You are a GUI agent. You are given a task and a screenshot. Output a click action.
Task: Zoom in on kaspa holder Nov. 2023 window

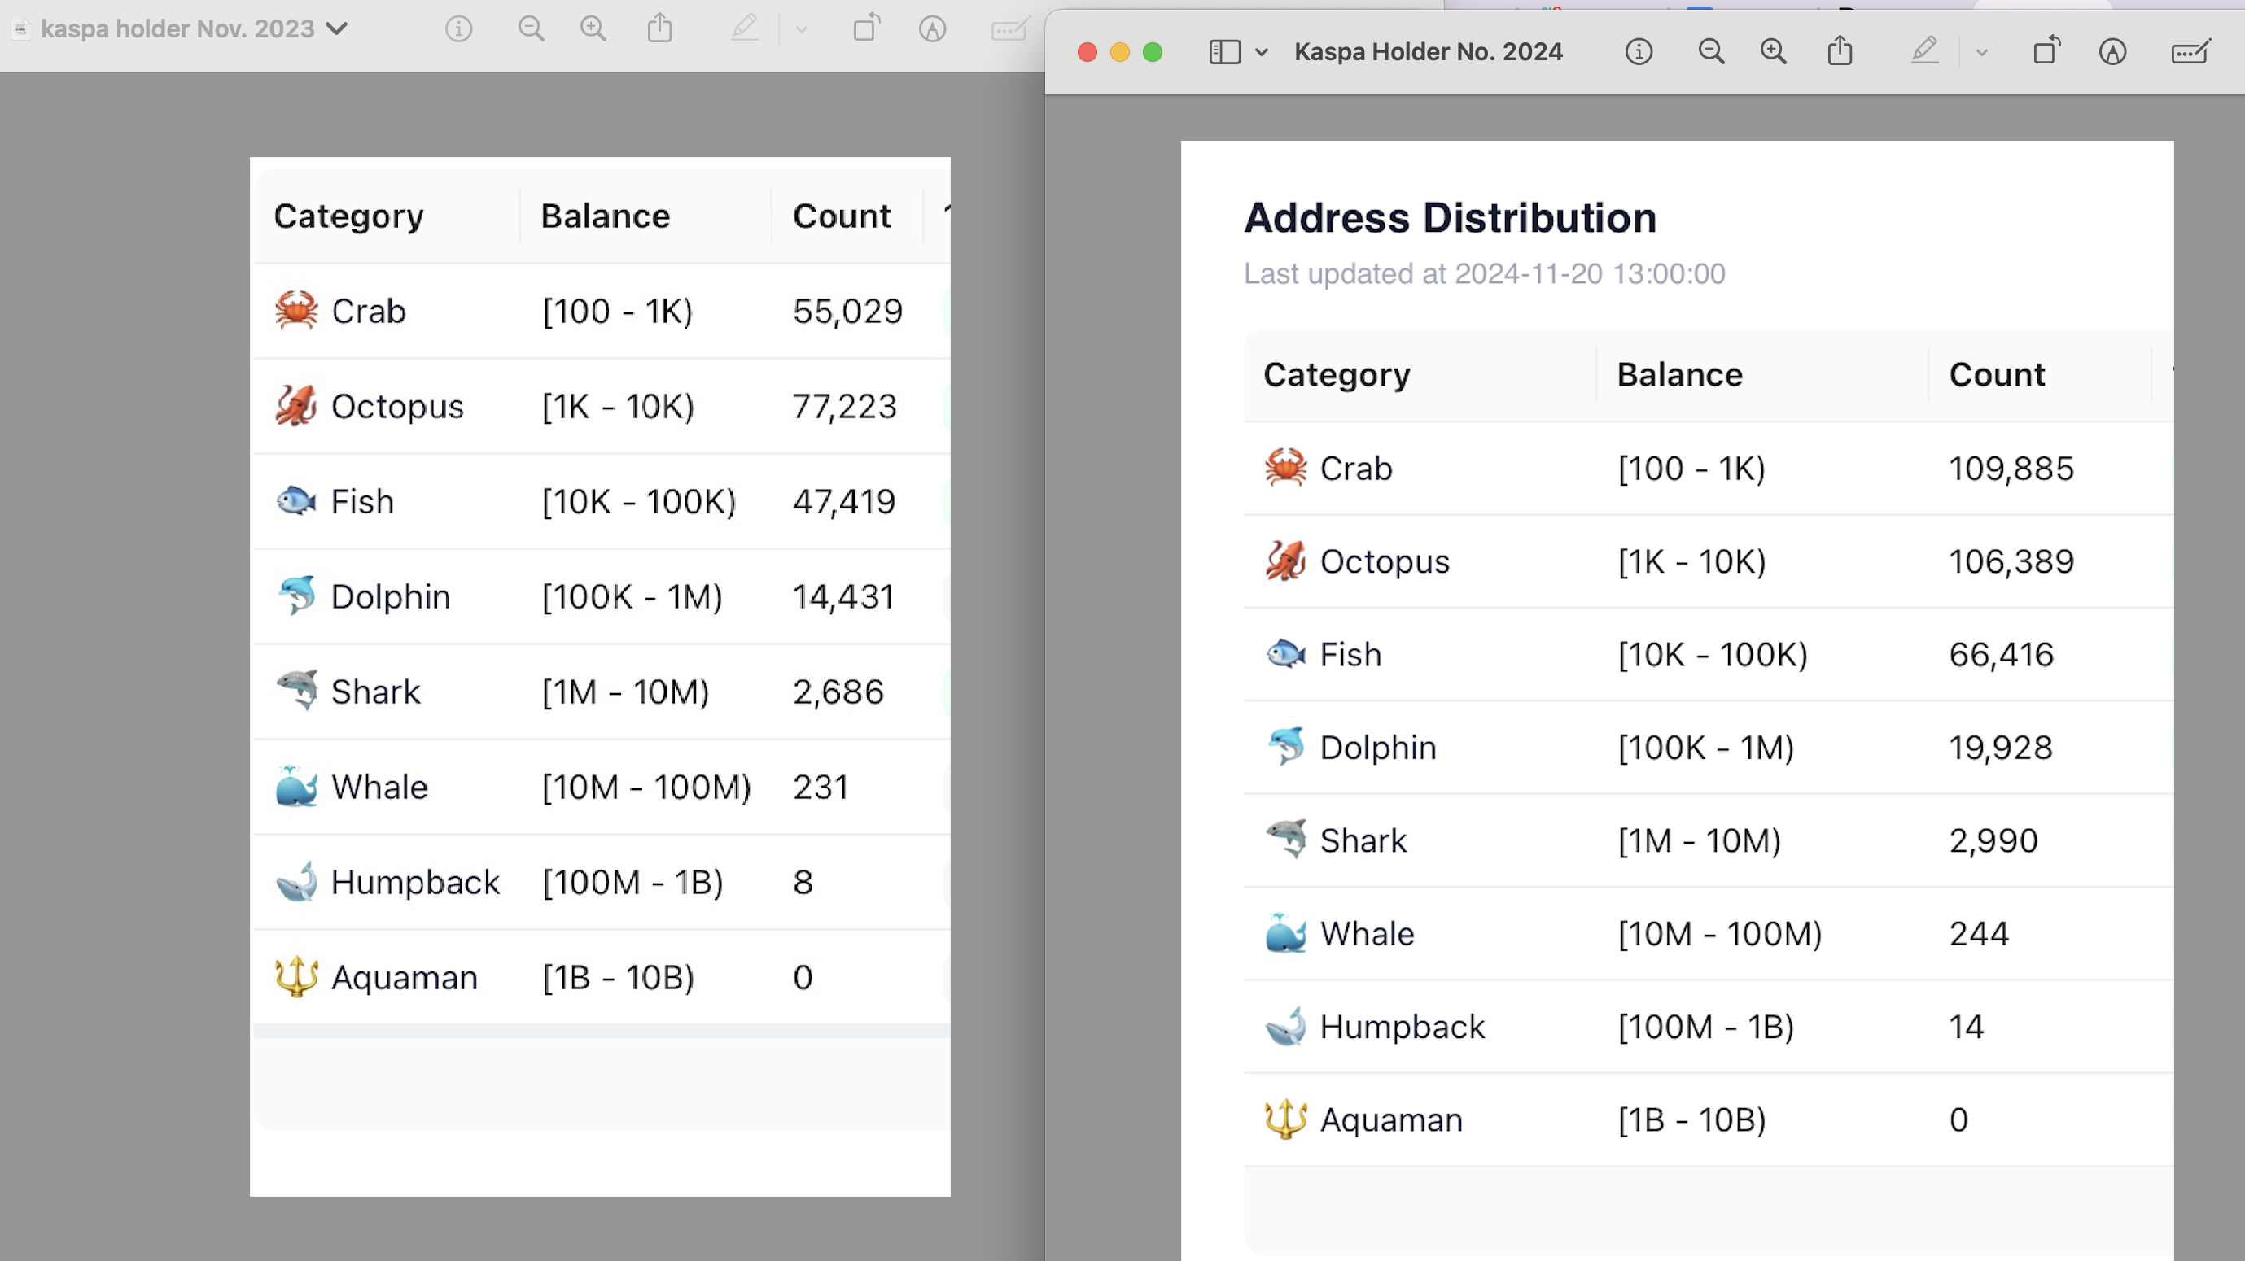pos(593,28)
